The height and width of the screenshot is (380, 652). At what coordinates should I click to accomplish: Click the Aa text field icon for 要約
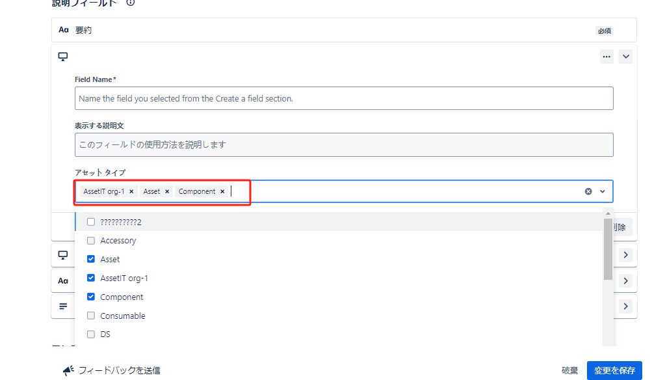[64, 30]
